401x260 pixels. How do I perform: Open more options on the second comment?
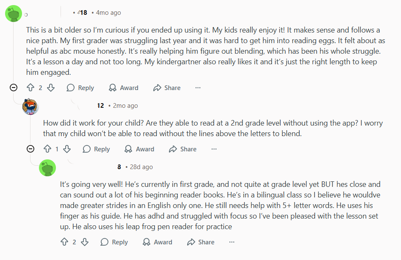point(214,149)
